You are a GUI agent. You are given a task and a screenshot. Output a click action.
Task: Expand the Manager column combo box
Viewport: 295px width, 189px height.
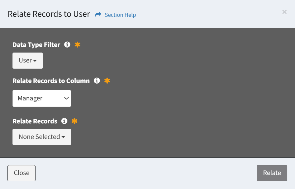42,99
